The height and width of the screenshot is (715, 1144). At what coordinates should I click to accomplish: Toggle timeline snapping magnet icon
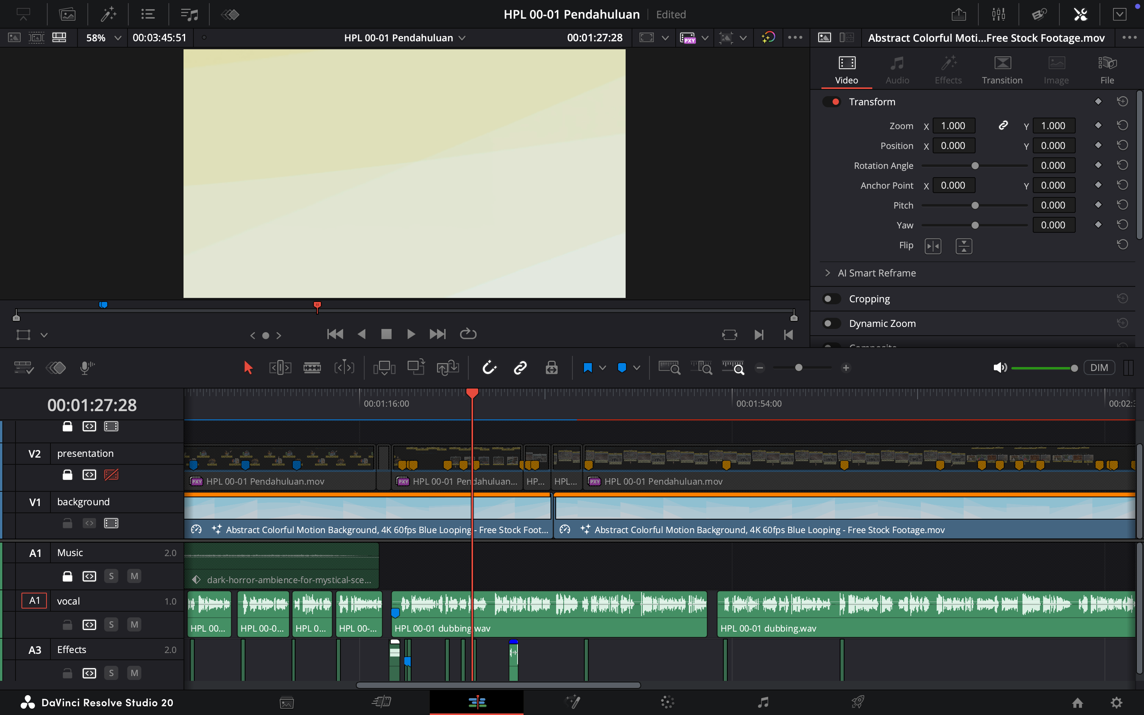pyautogui.click(x=489, y=367)
